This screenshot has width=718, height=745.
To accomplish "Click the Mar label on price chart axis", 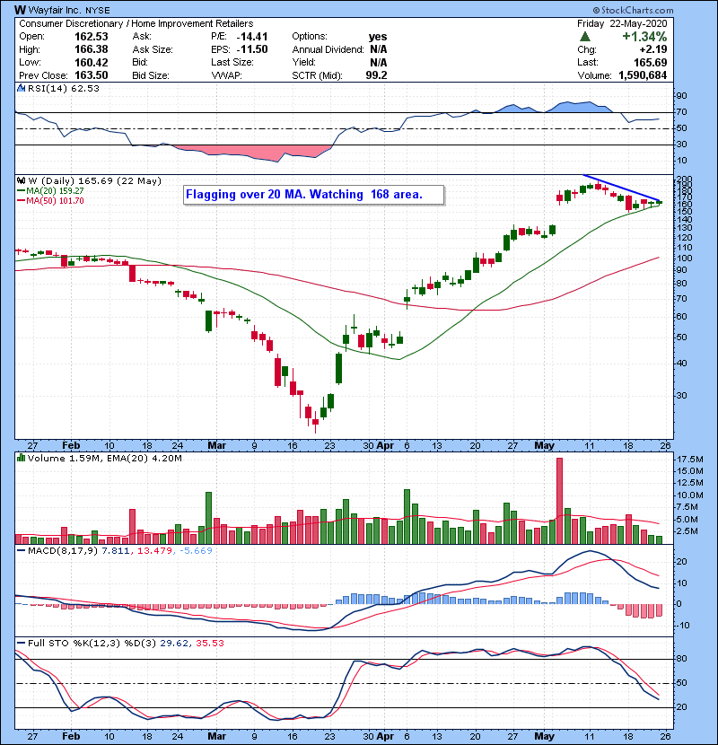I will click(216, 446).
